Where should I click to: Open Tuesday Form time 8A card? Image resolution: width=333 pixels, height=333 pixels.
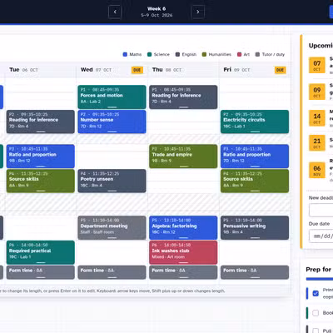(41, 272)
